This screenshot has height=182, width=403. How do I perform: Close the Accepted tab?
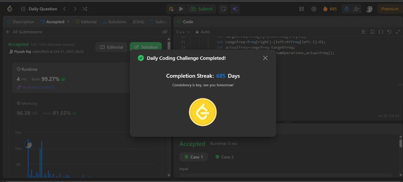68,22
